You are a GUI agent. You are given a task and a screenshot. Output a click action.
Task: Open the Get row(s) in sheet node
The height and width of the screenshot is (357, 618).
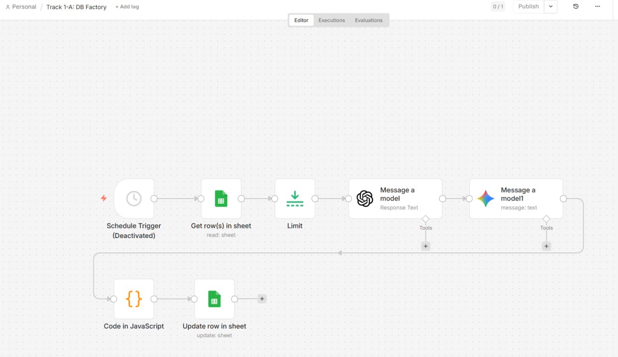tap(221, 198)
